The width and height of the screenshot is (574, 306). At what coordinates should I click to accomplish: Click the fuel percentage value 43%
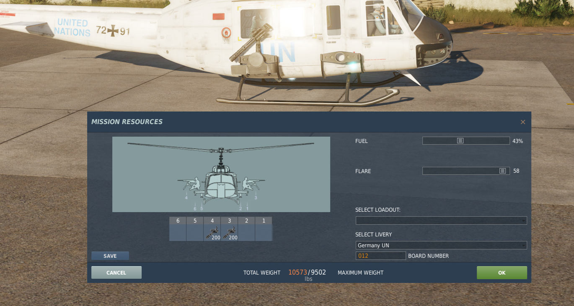point(517,141)
